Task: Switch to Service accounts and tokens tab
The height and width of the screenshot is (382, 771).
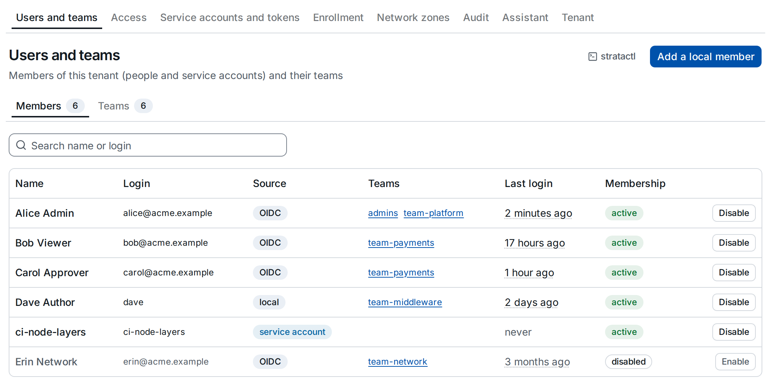Action: [230, 17]
